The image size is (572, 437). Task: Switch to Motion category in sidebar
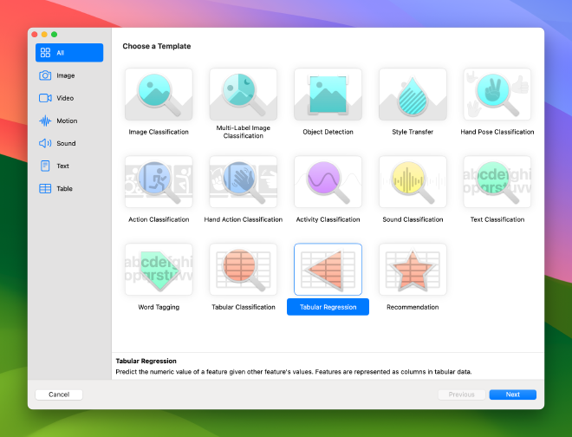pyautogui.click(x=68, y=121)
